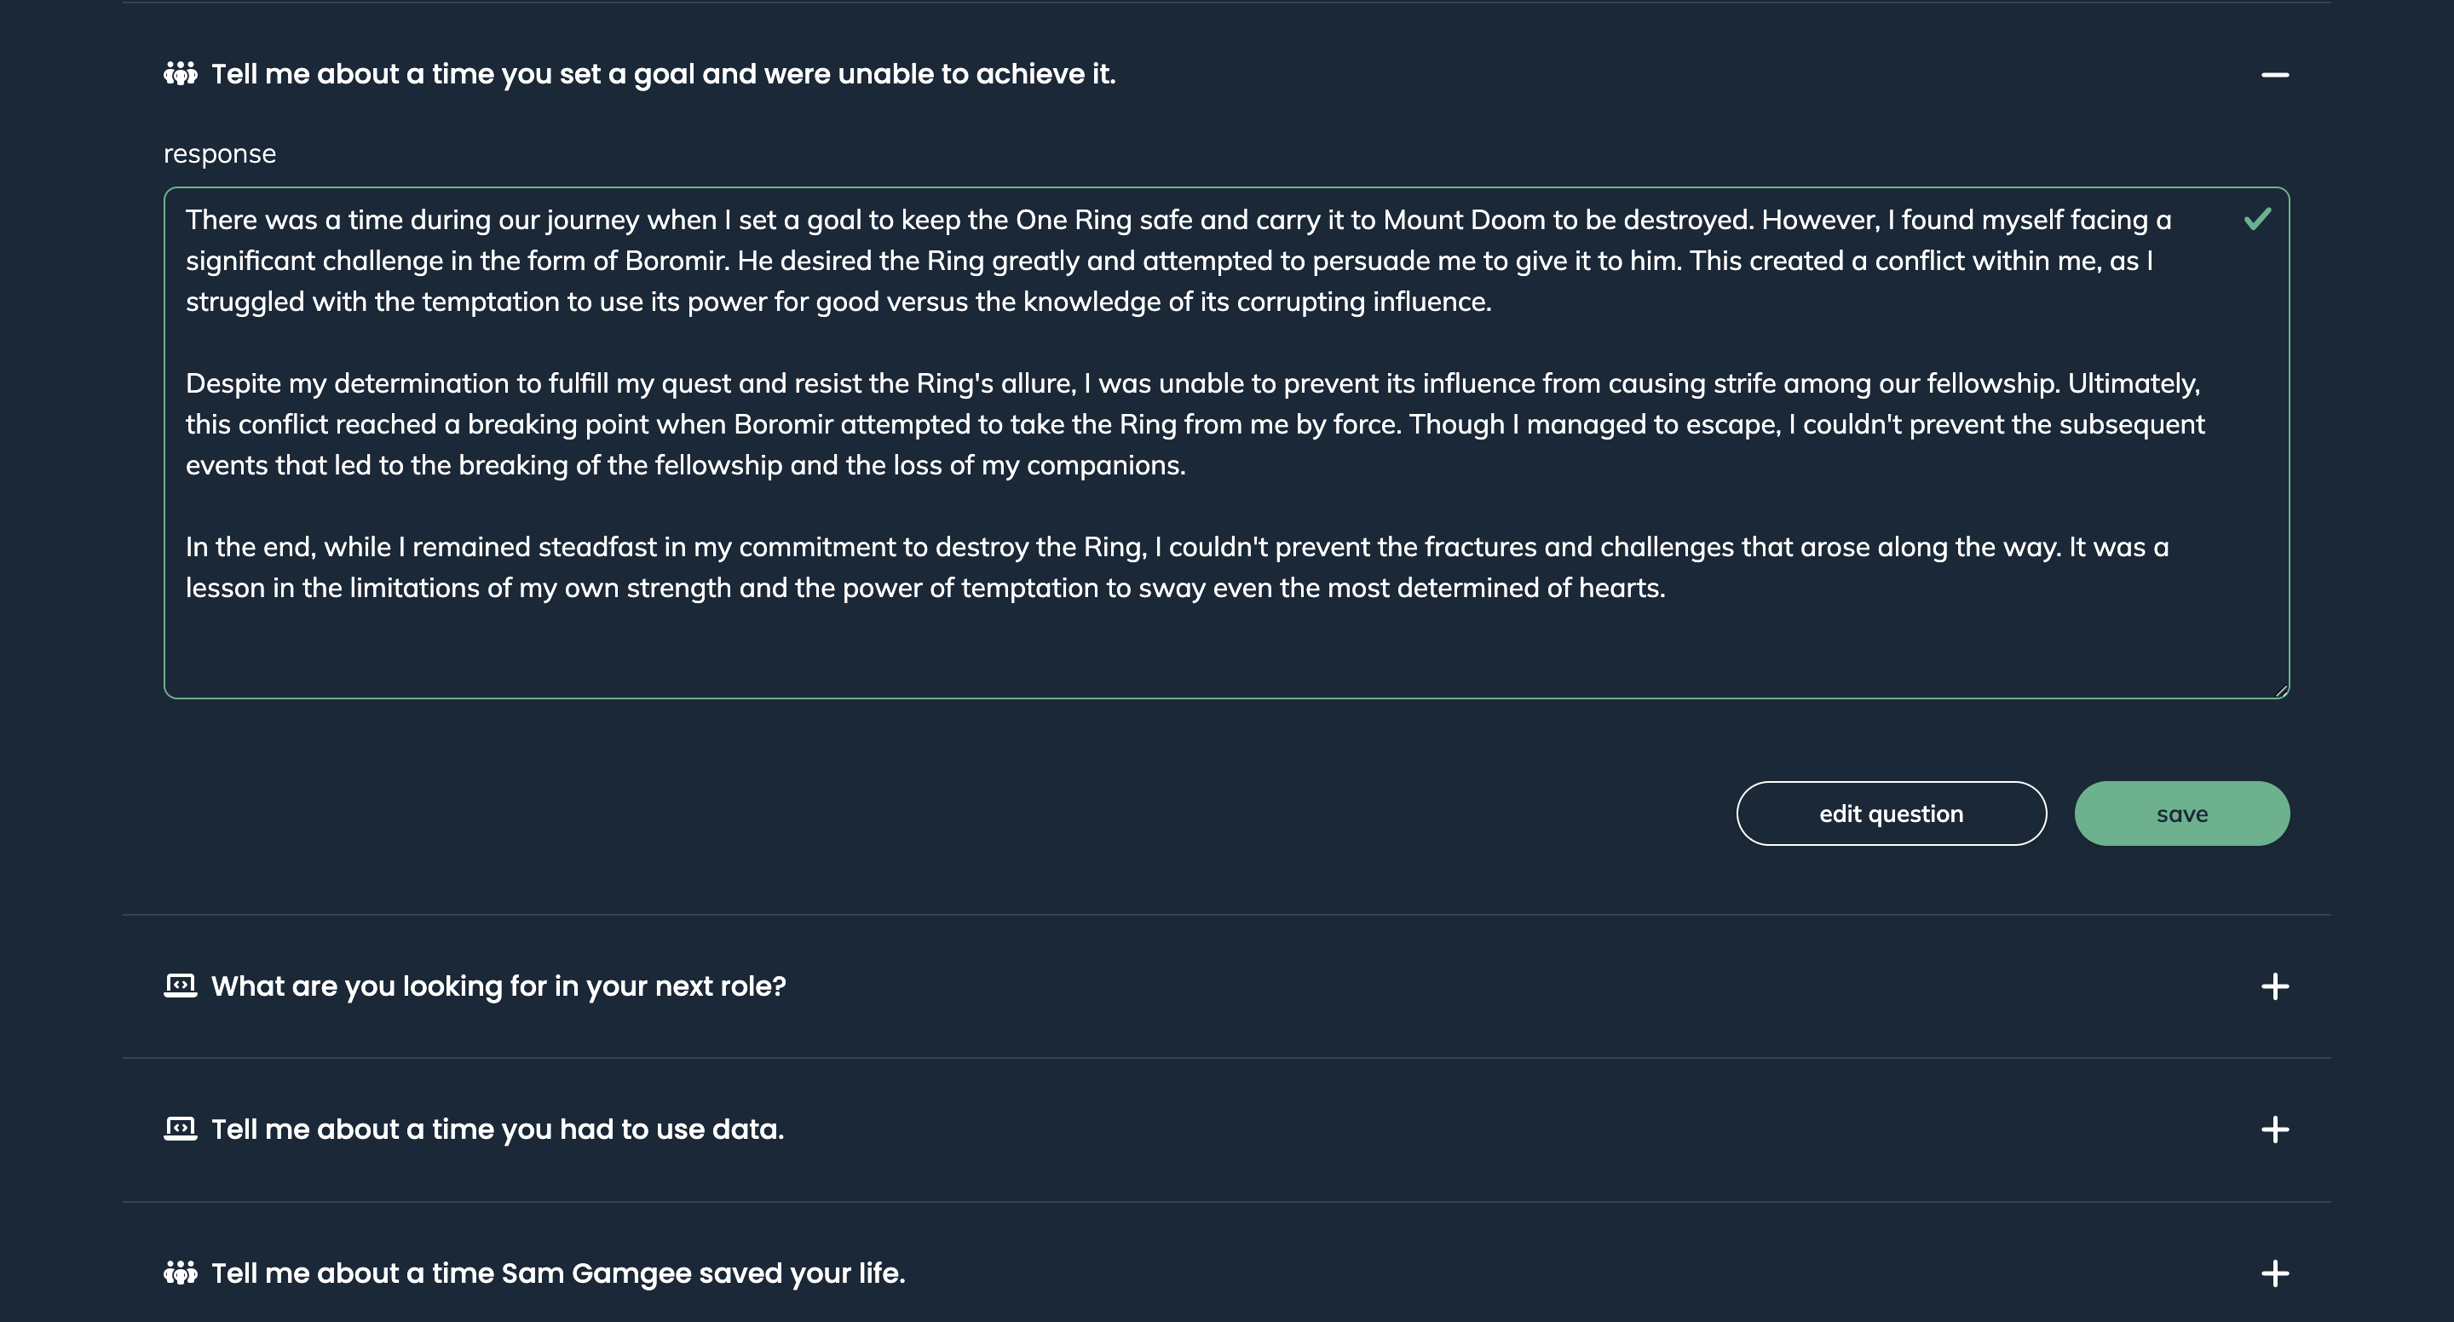Expand Sam Gamgee question with its plus icon
The width and height of the screenshot is (2454, 1322).
[x=2275, y=1273]
